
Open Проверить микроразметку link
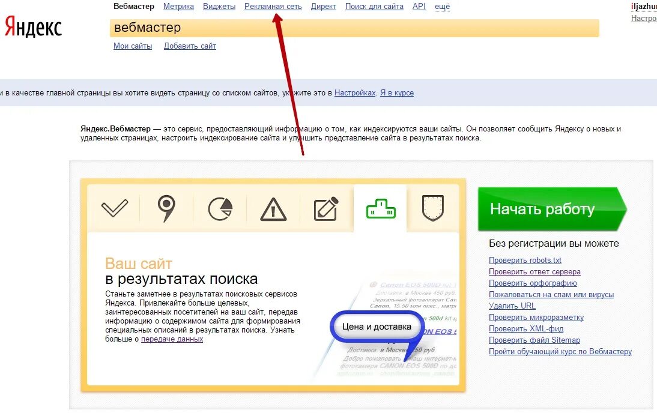[x=536, y=317]
